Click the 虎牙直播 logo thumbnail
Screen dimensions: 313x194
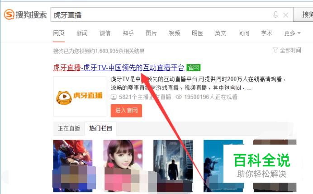pos(80,97)
